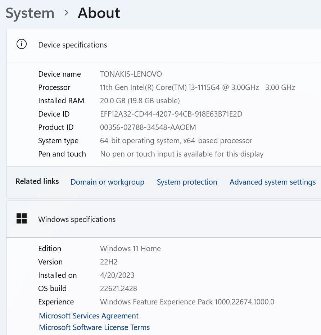Select No pen or touch input text
Screen dimensions: 321x335
pos(182,154)
